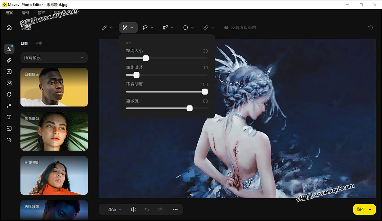Collapse the magic wand options arrow

pos(132,28)
